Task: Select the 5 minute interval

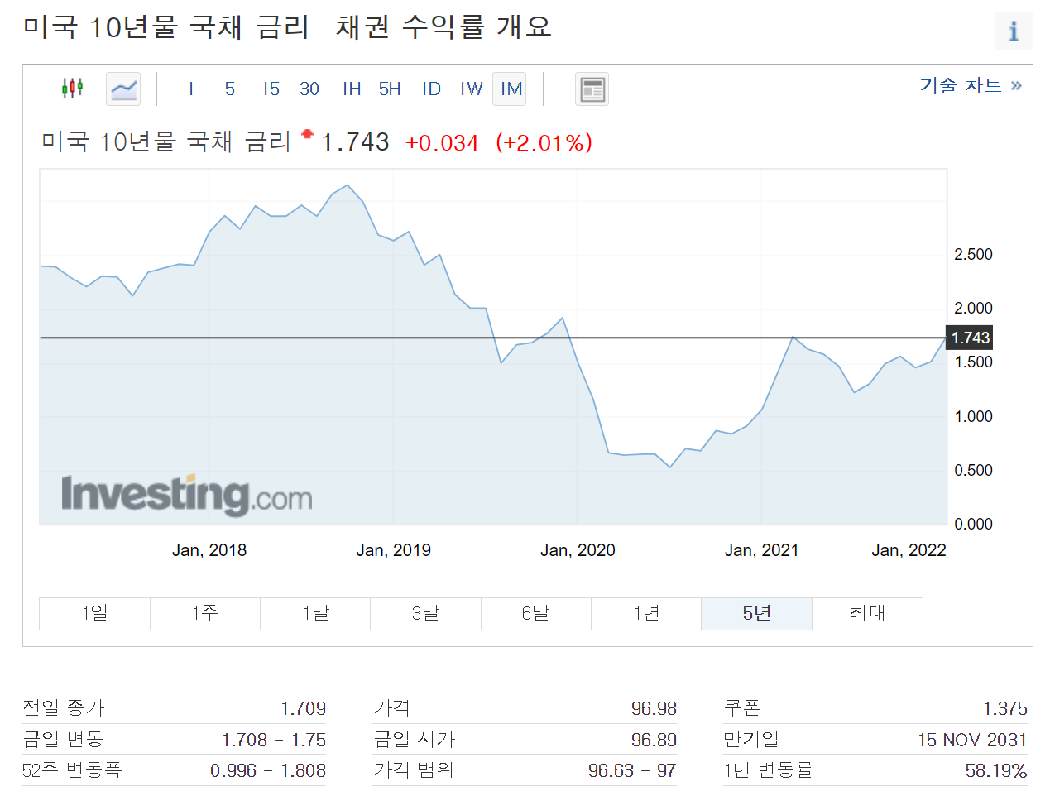Action: click(230, 89)
